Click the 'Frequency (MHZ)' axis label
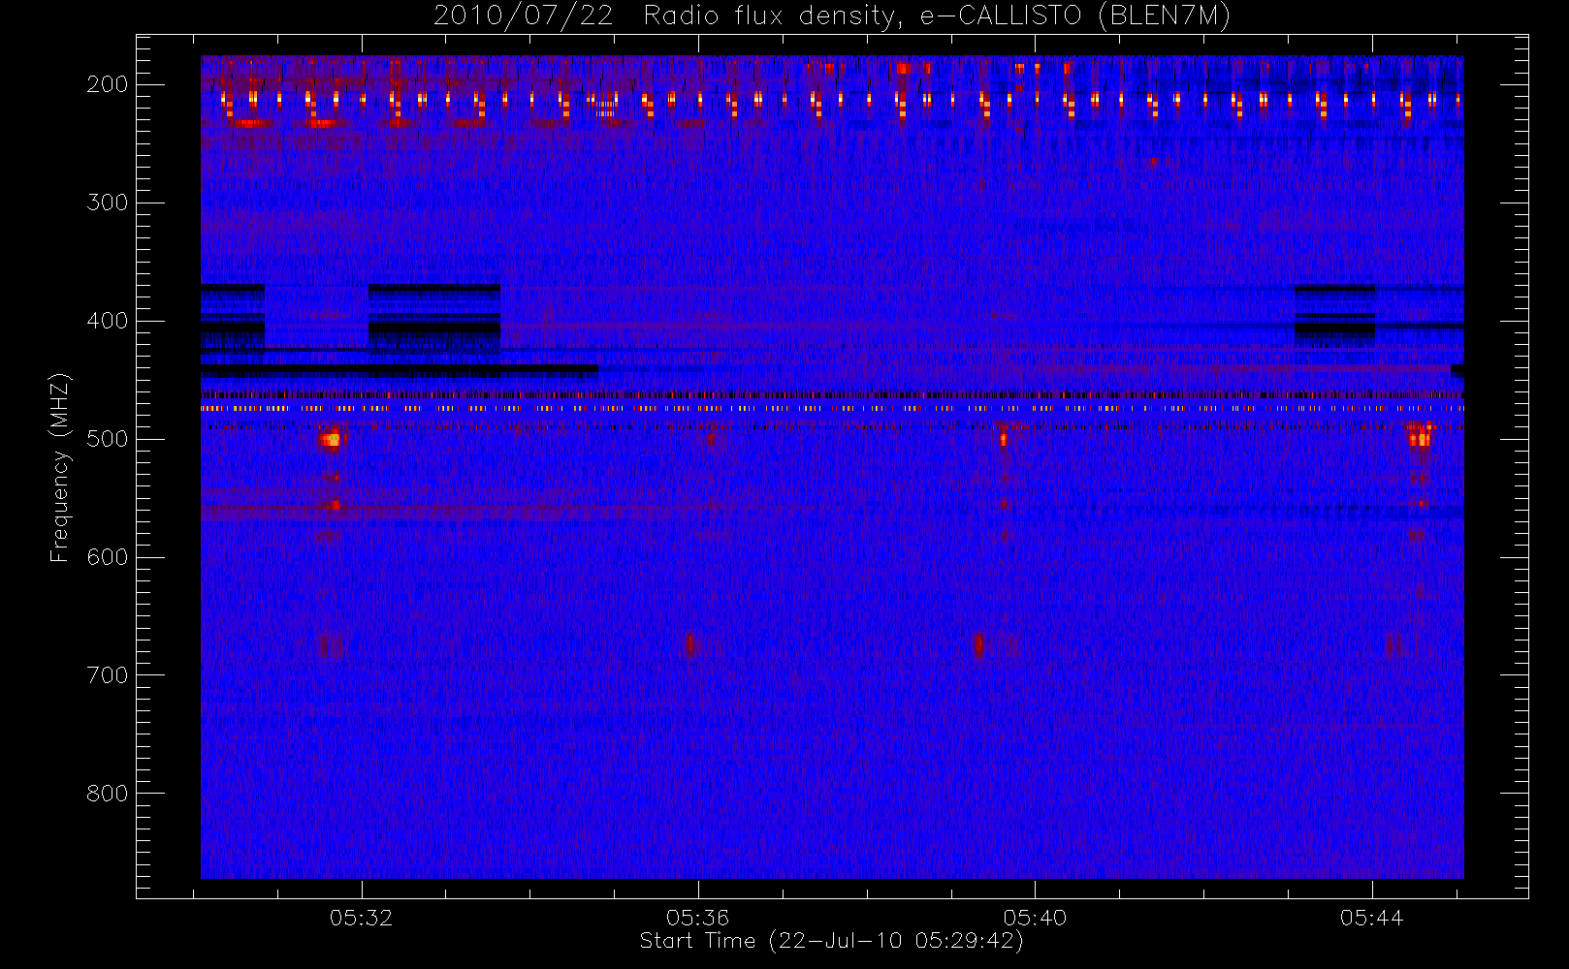Screen dimensions: 1569x969 click(60, 467)
